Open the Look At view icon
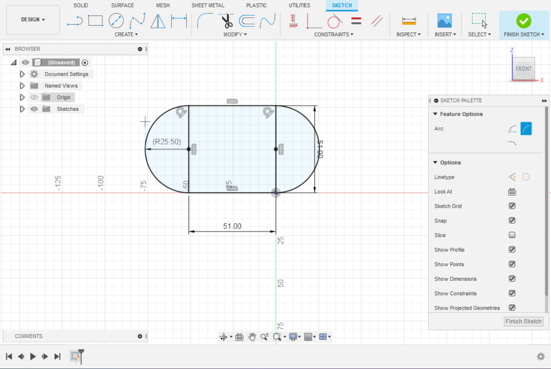Screen dimensions: 551x369 (x=512, y=192)
